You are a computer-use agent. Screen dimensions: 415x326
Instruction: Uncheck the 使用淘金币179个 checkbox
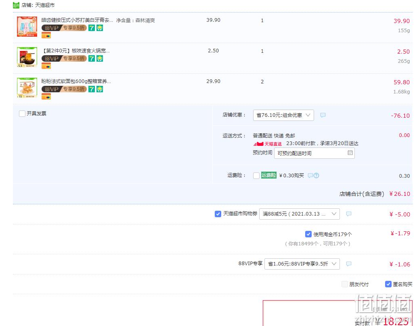pos(308,234)
